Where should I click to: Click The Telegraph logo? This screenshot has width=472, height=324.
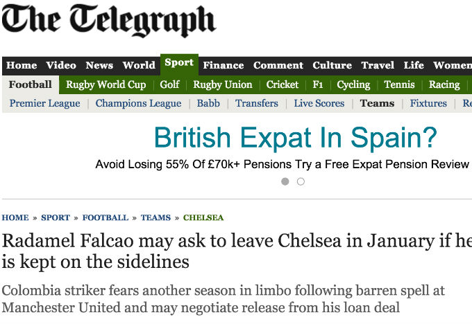tap(108, 21)
